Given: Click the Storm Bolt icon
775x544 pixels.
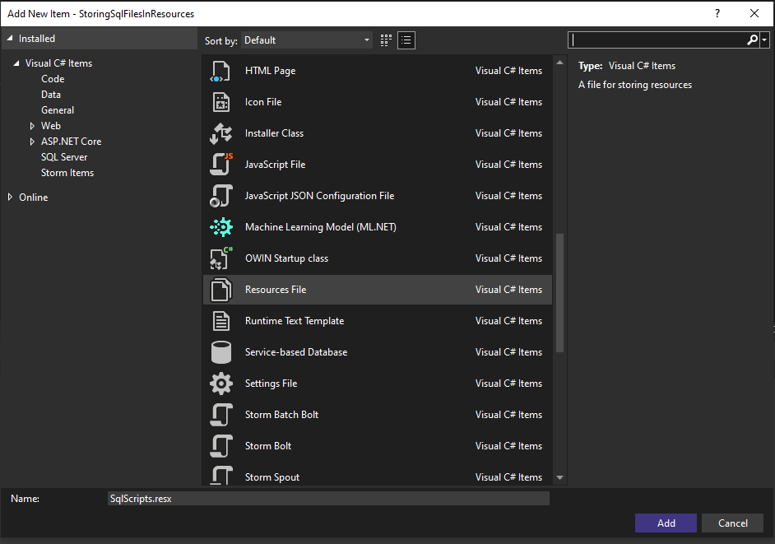Looking at the screenshot, I should coord(221,445).
